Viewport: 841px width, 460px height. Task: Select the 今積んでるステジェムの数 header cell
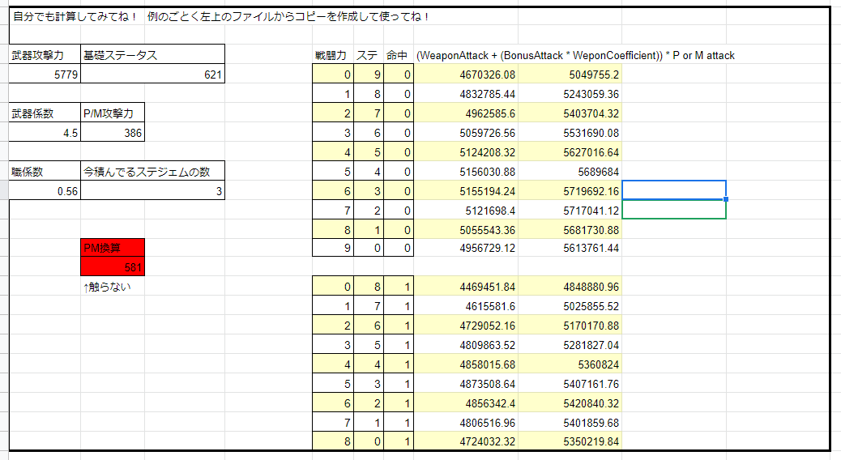pos(152,172)
